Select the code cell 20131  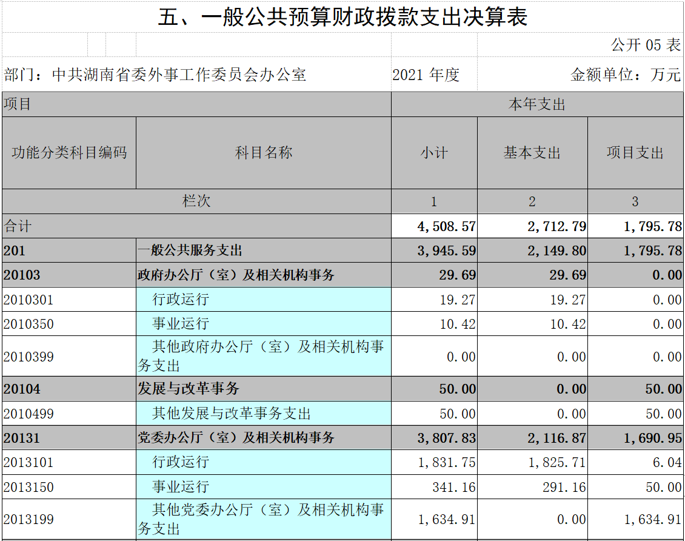point(69,438)
